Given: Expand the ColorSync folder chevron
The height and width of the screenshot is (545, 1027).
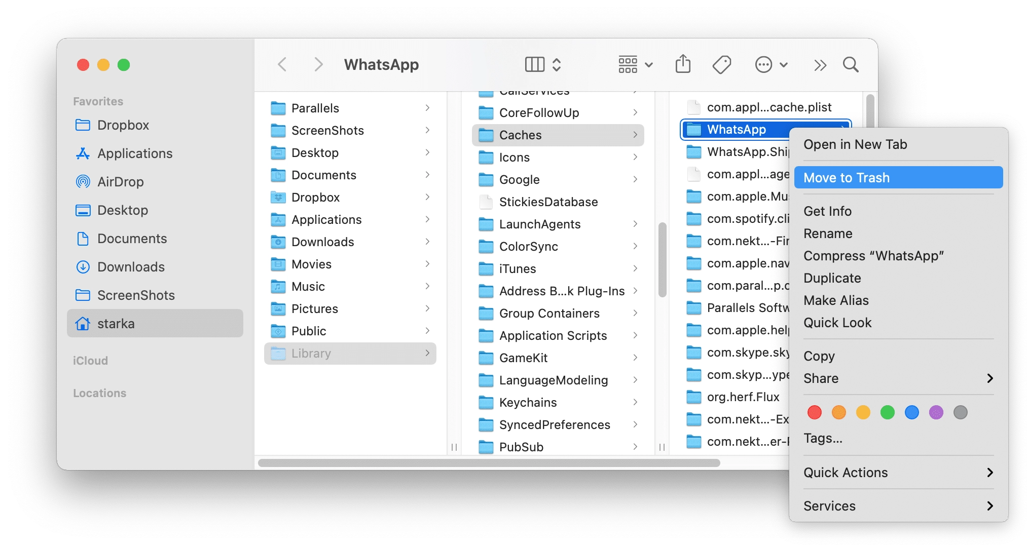Looking at the screenshot, I should point(635,246).
